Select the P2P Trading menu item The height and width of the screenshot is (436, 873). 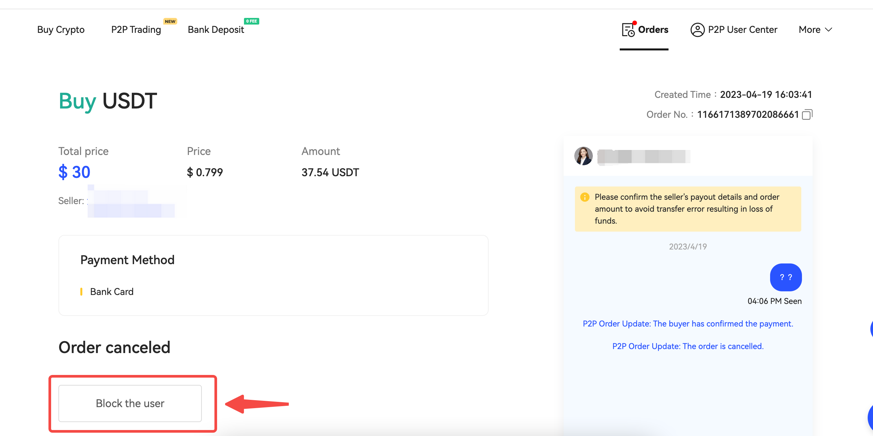click(136, 30)
